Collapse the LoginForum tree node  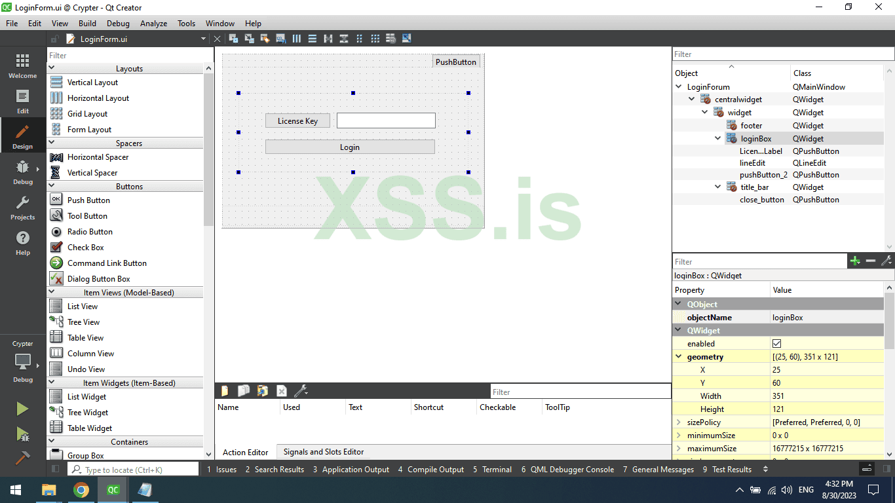tap(679, 86)
